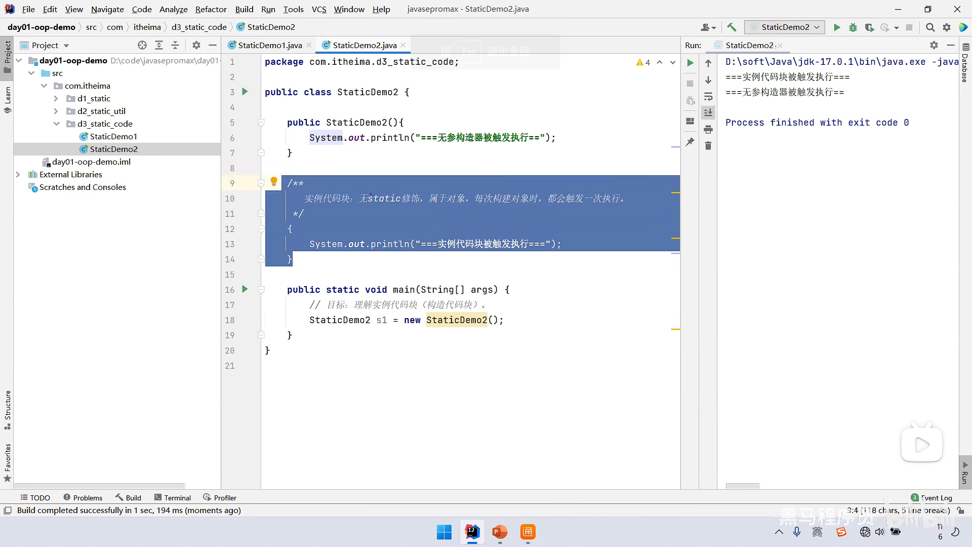Click the yellow intention lightbulb on line 9
This screenshot has height=547, width=972.
pyautogui.click(x=274, y=181)
